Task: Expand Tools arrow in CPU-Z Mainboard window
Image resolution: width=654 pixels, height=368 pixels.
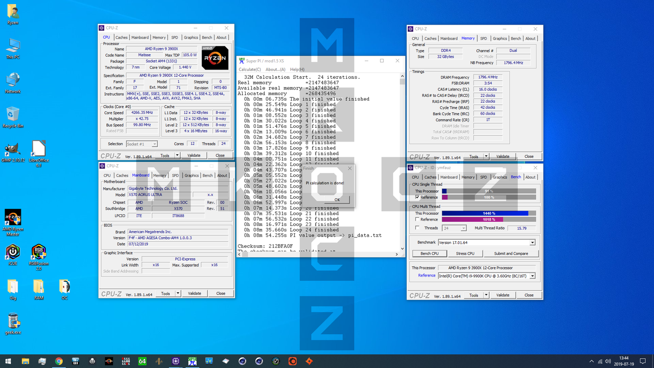Action: [178, 293]
